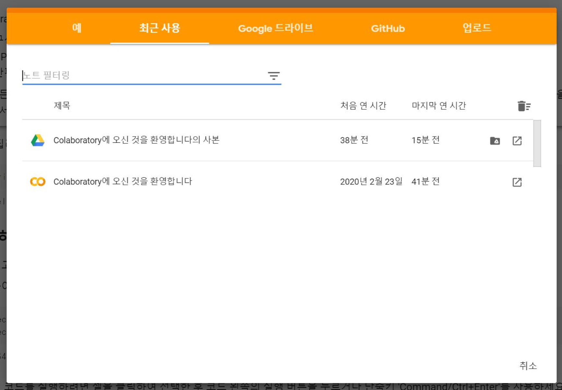Viewport: 562px width, 390px height.
Task: Open the 사본 notebook in new tab icon
Action: pos(517,141)
